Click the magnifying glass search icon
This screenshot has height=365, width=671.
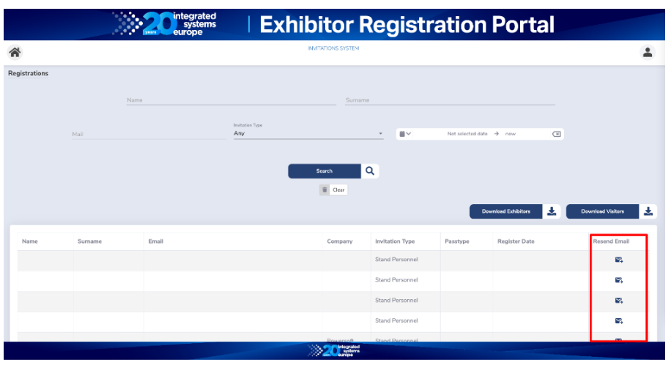pyautogui.click(x=370, y=170)
